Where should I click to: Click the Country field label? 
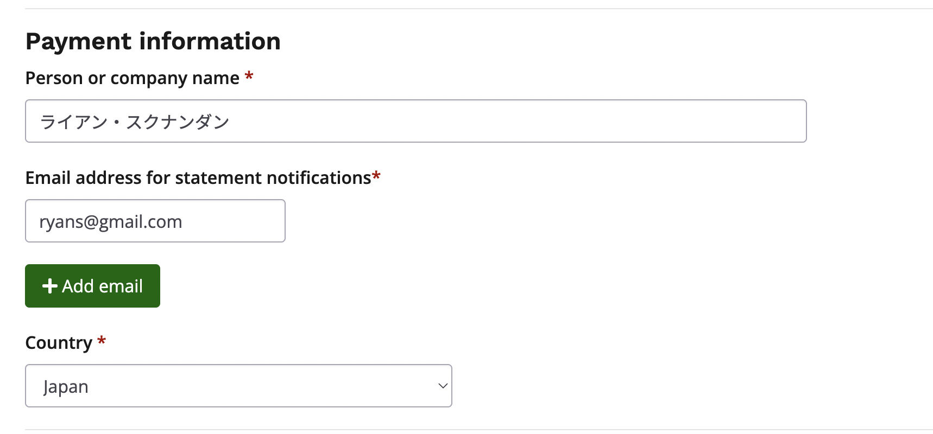[x=59, y=343]
